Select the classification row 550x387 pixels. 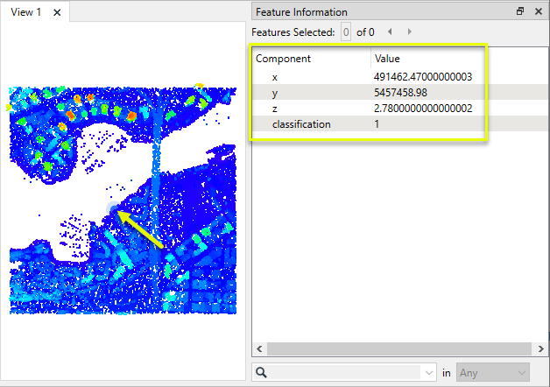point(301,124)
